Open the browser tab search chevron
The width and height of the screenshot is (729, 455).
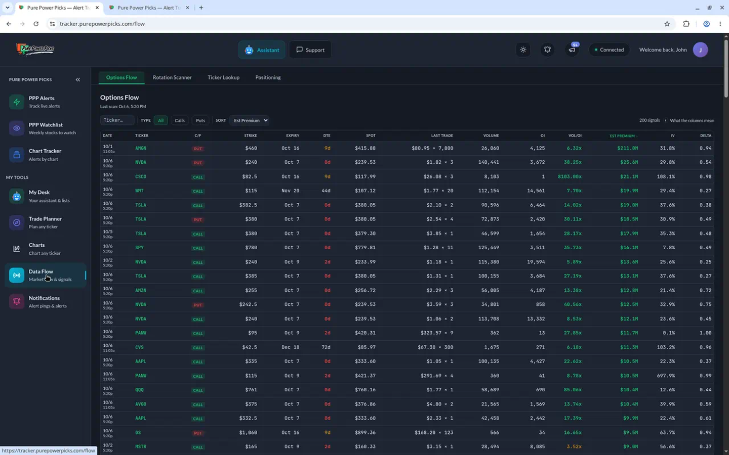(x=7, y=8)
